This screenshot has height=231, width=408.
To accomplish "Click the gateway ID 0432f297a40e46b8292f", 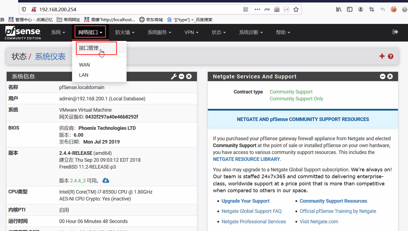I will pos(112,117).
